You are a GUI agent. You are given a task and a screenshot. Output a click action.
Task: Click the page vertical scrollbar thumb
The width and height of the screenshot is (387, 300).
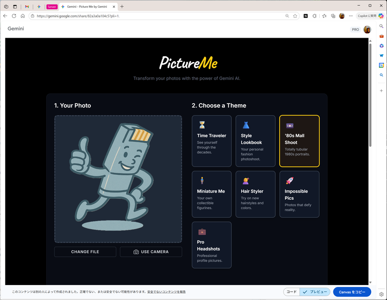pos(370,95)
